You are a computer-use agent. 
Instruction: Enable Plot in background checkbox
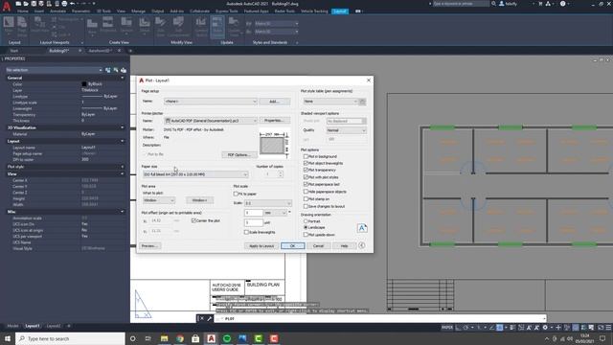306,156
